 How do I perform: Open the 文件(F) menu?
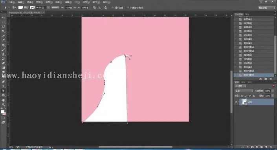11,2
